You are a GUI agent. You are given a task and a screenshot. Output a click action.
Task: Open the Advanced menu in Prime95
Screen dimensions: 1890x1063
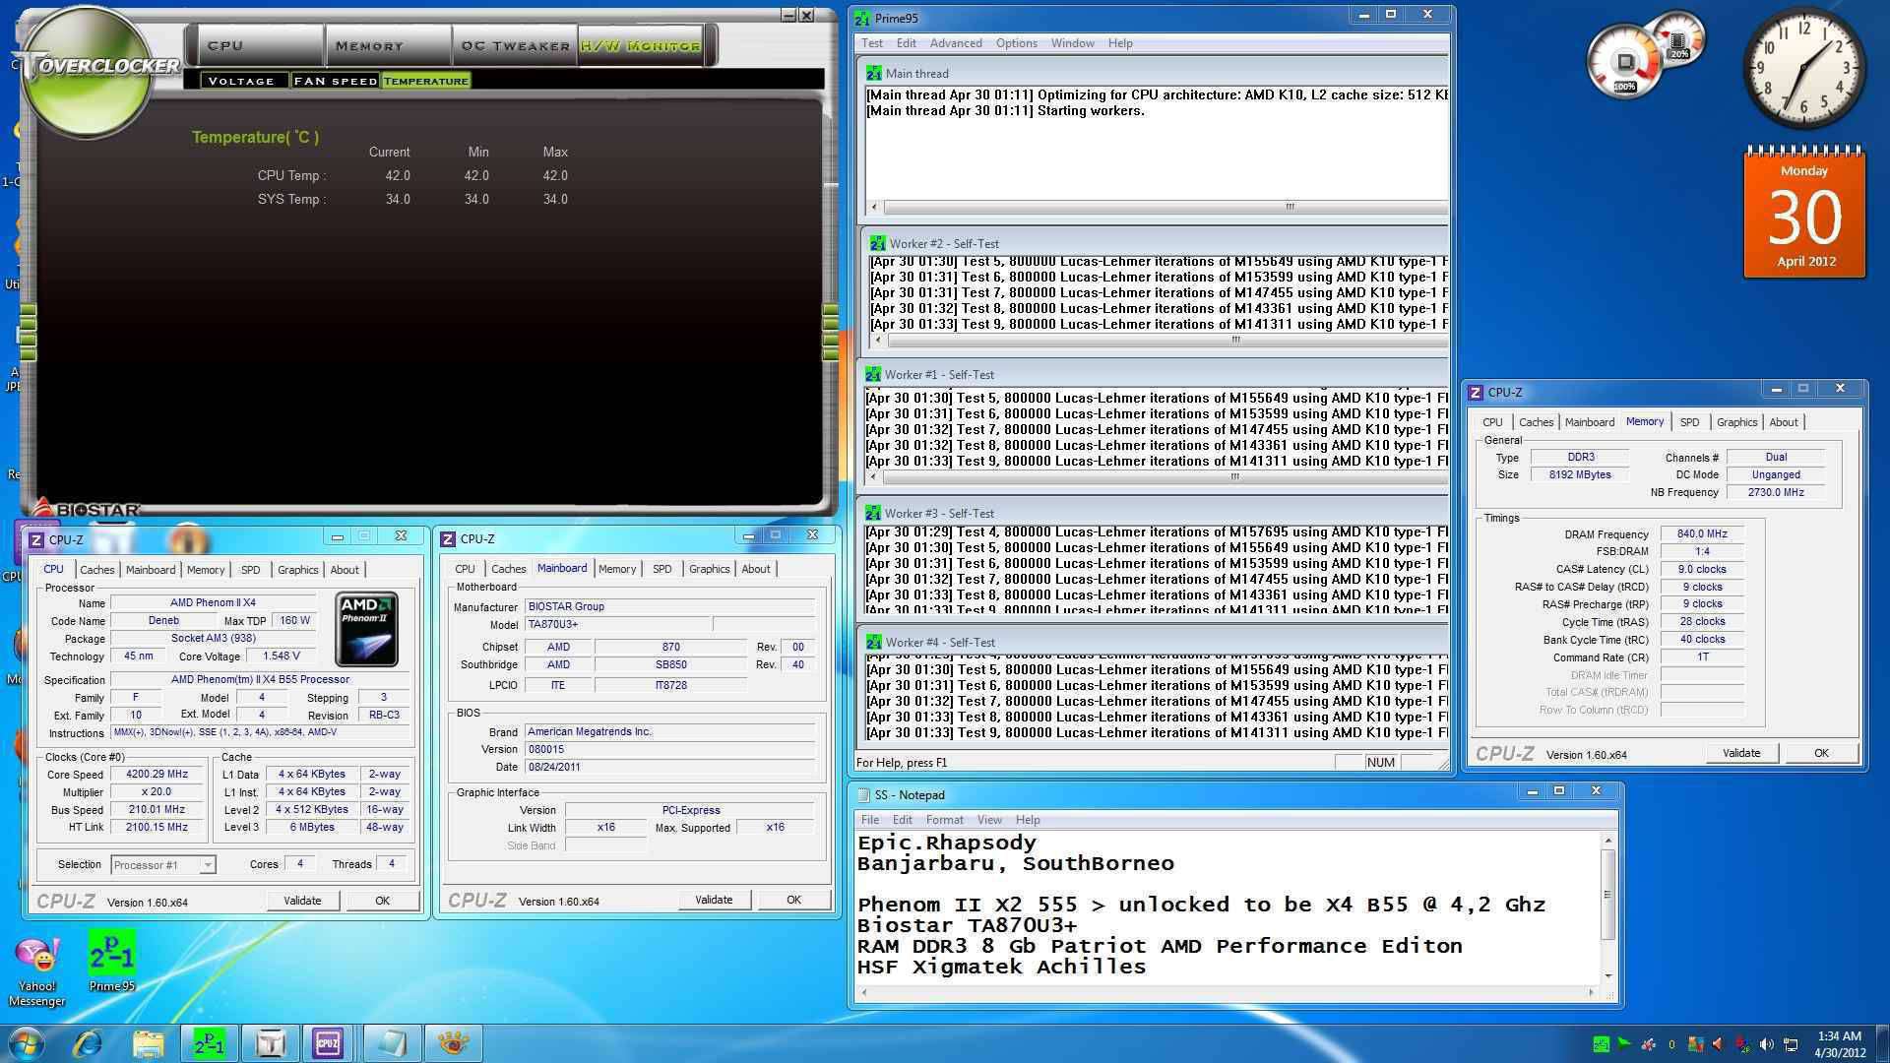tap(956, 43)
